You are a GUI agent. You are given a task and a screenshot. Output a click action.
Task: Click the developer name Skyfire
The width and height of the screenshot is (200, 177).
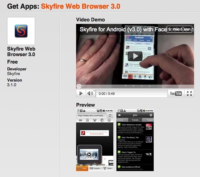coord(14,74)
